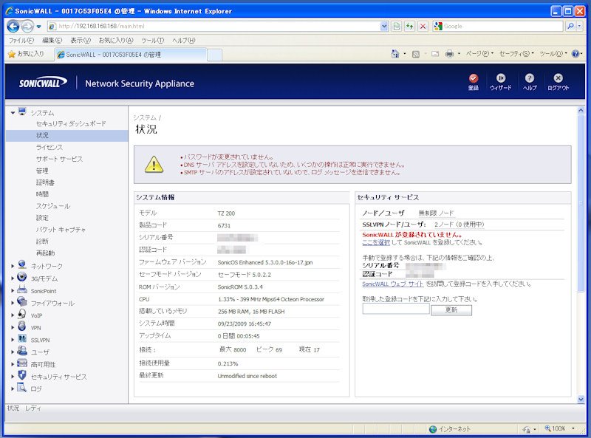Select Support Services (サポート サービス) in sidebar
Image resolution: width=591 pixels, height=438 pixels.
[x=59, y=159]
